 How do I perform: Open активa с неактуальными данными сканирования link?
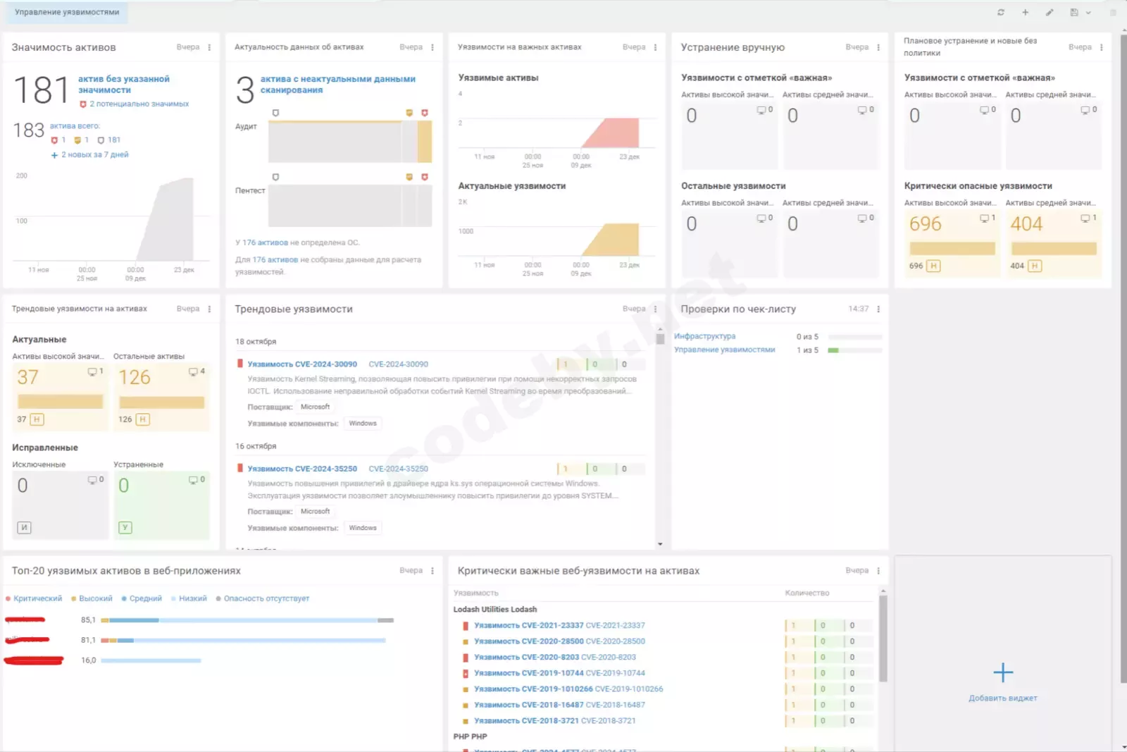tap(337, 85)
